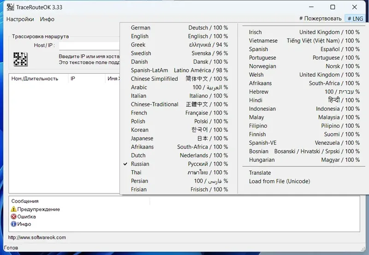369x255 pixels.
Task: Select German language
Action: (x=179, y=28)
